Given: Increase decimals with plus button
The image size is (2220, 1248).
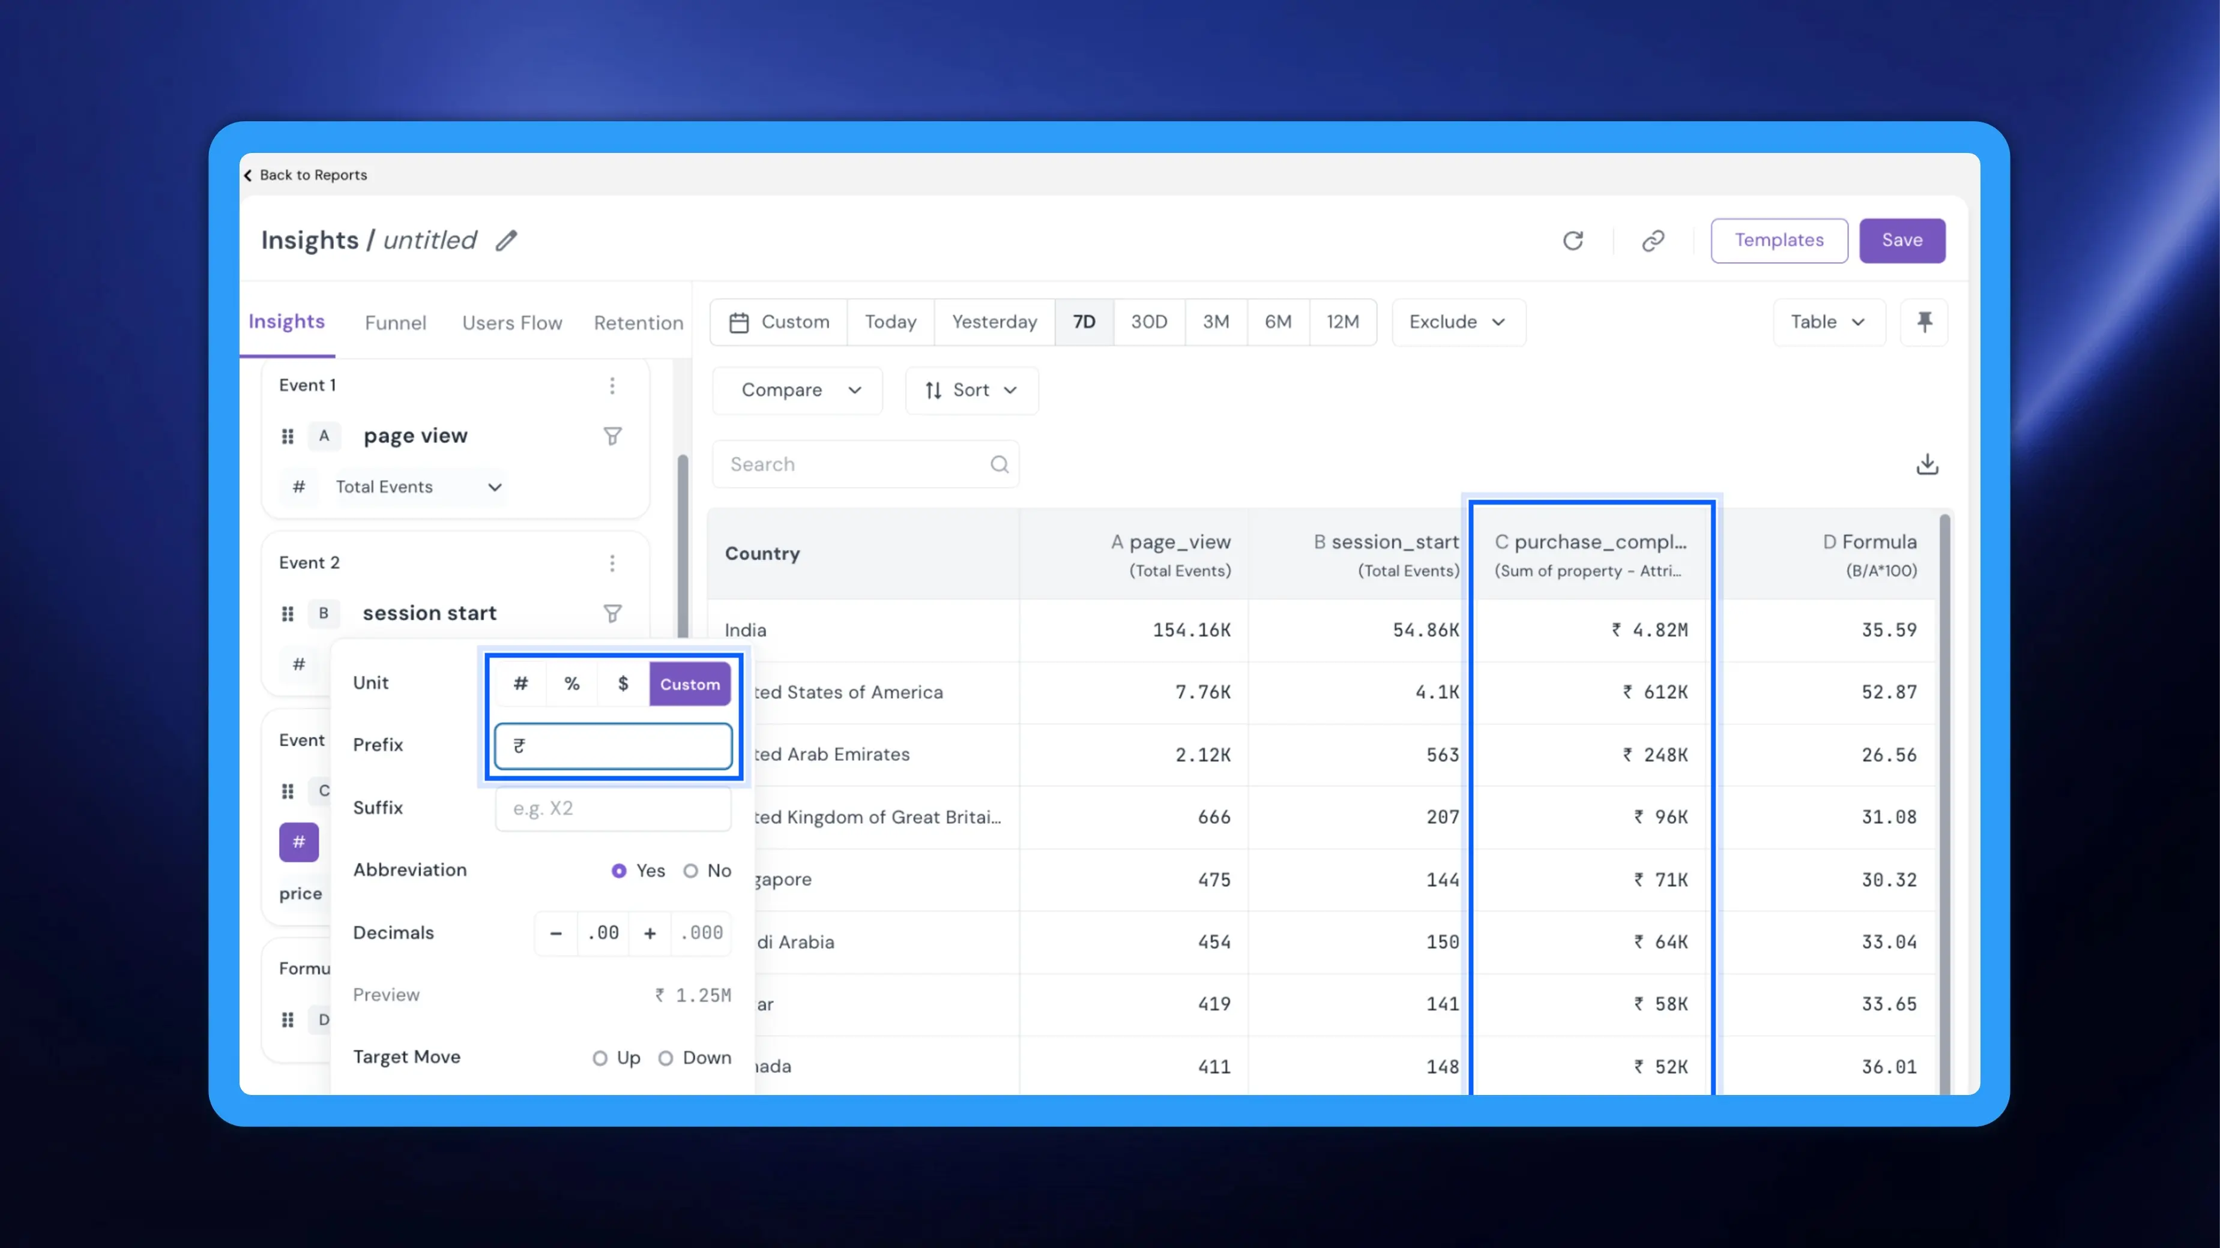Looking at the screenshot, I should pyautogui.click(x=650, y=933).
